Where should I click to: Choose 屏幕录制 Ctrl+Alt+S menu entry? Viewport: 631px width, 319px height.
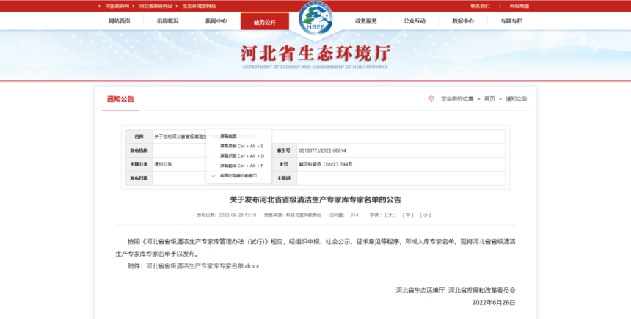(x=241, y=146)
